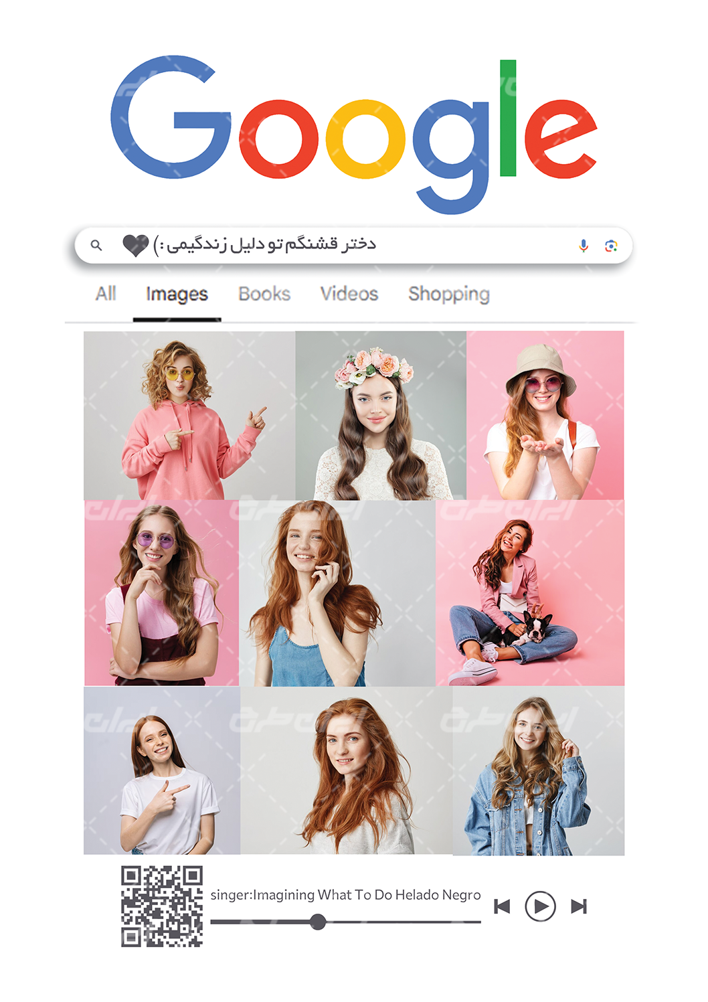Click the song progress slider knob
The image size is (708, 1002).
[x=319, y=922]
